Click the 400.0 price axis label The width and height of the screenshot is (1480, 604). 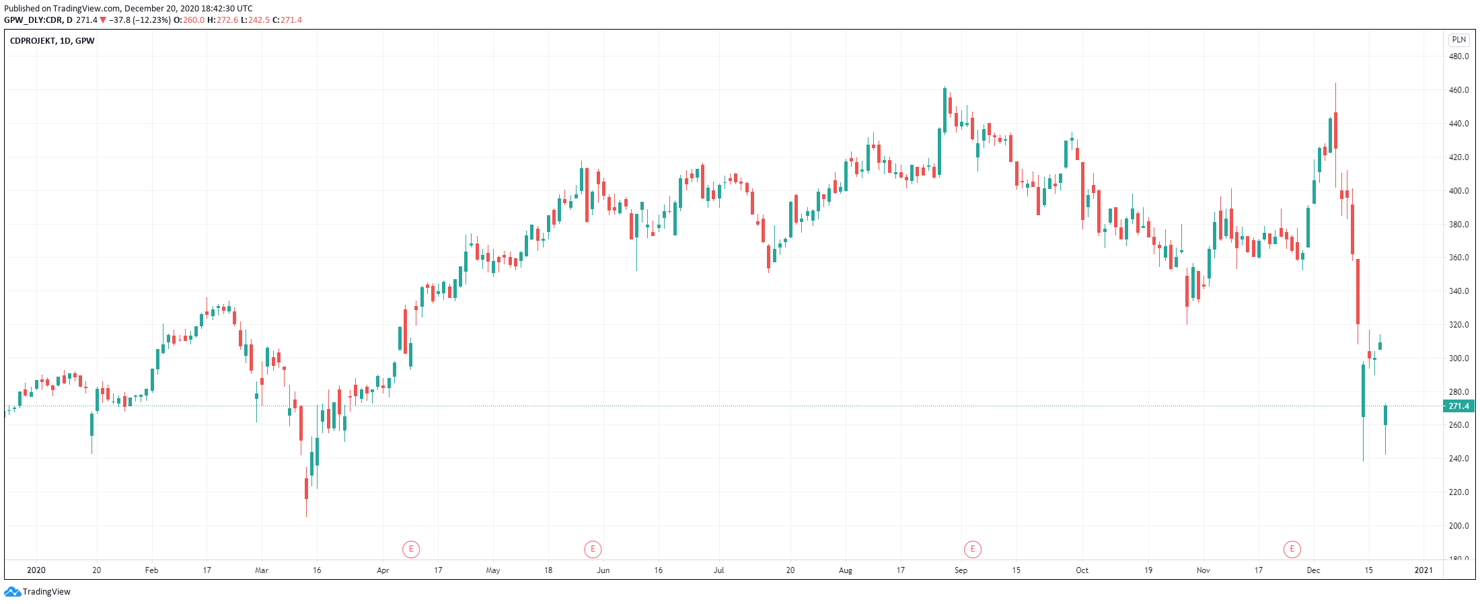[1458, 191]
